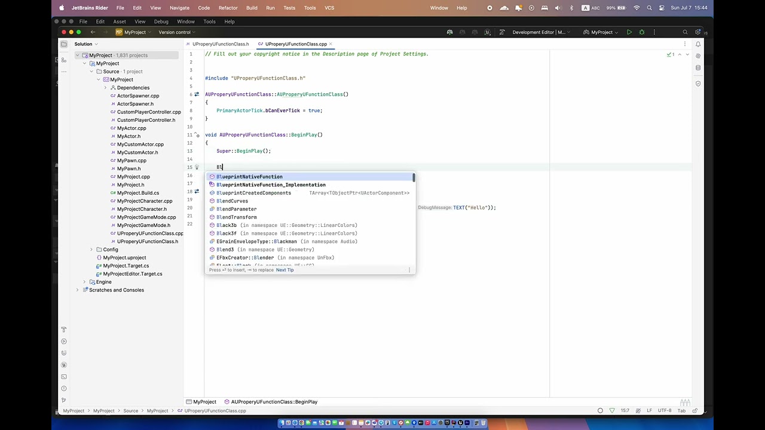Expand the Dependencies tree node
Screen dimensions: 765x430
click(106, 88)
